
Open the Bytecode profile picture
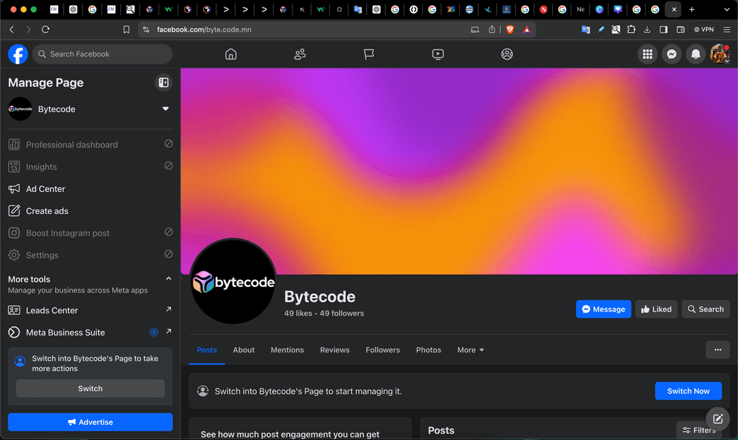coord(233,281)
